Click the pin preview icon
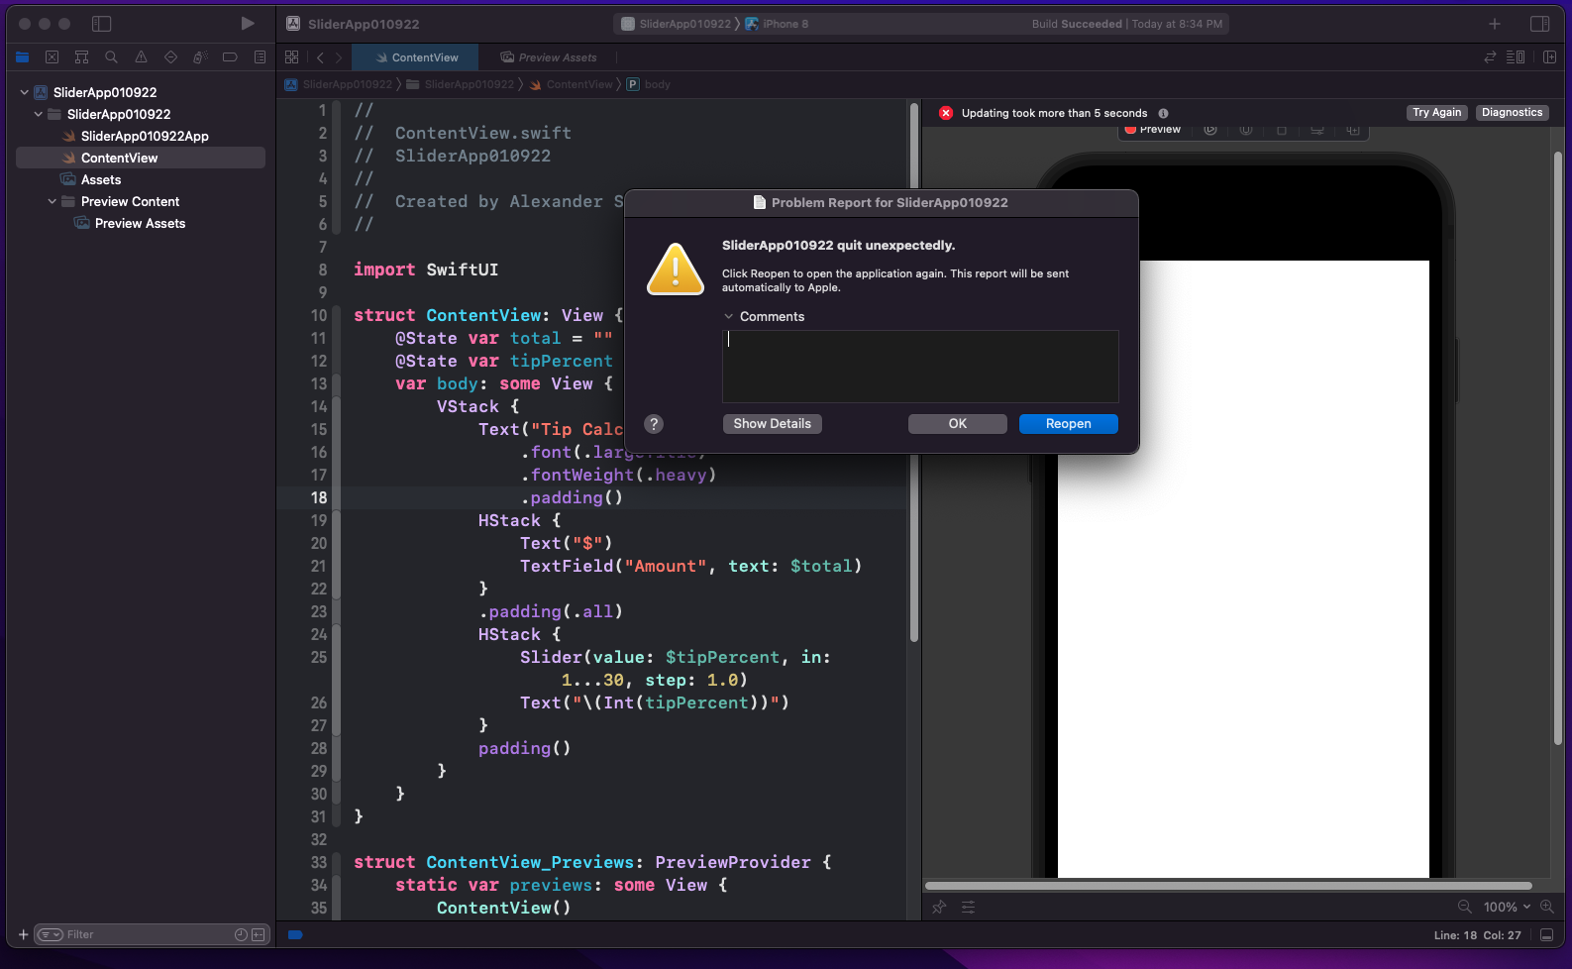The width and height of the screenshot is (1572, 969). (x=939, y=907)
